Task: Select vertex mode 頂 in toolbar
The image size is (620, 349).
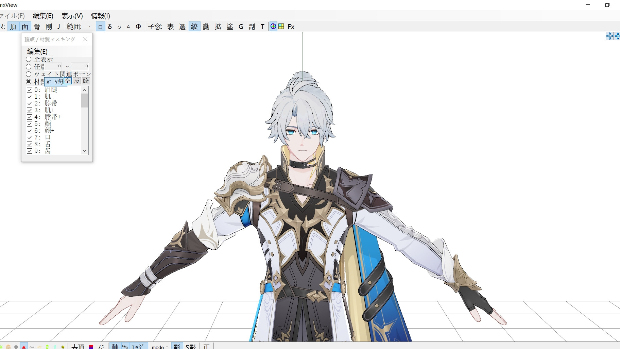Action: pyautogui.click(x=13, y=27)
